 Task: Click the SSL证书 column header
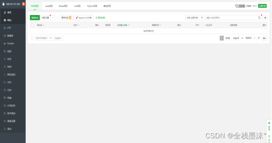tap(209, 25)
